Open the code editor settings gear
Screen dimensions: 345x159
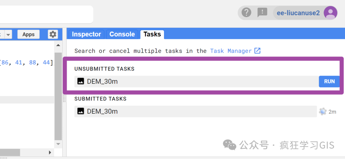tap(53, 34)
